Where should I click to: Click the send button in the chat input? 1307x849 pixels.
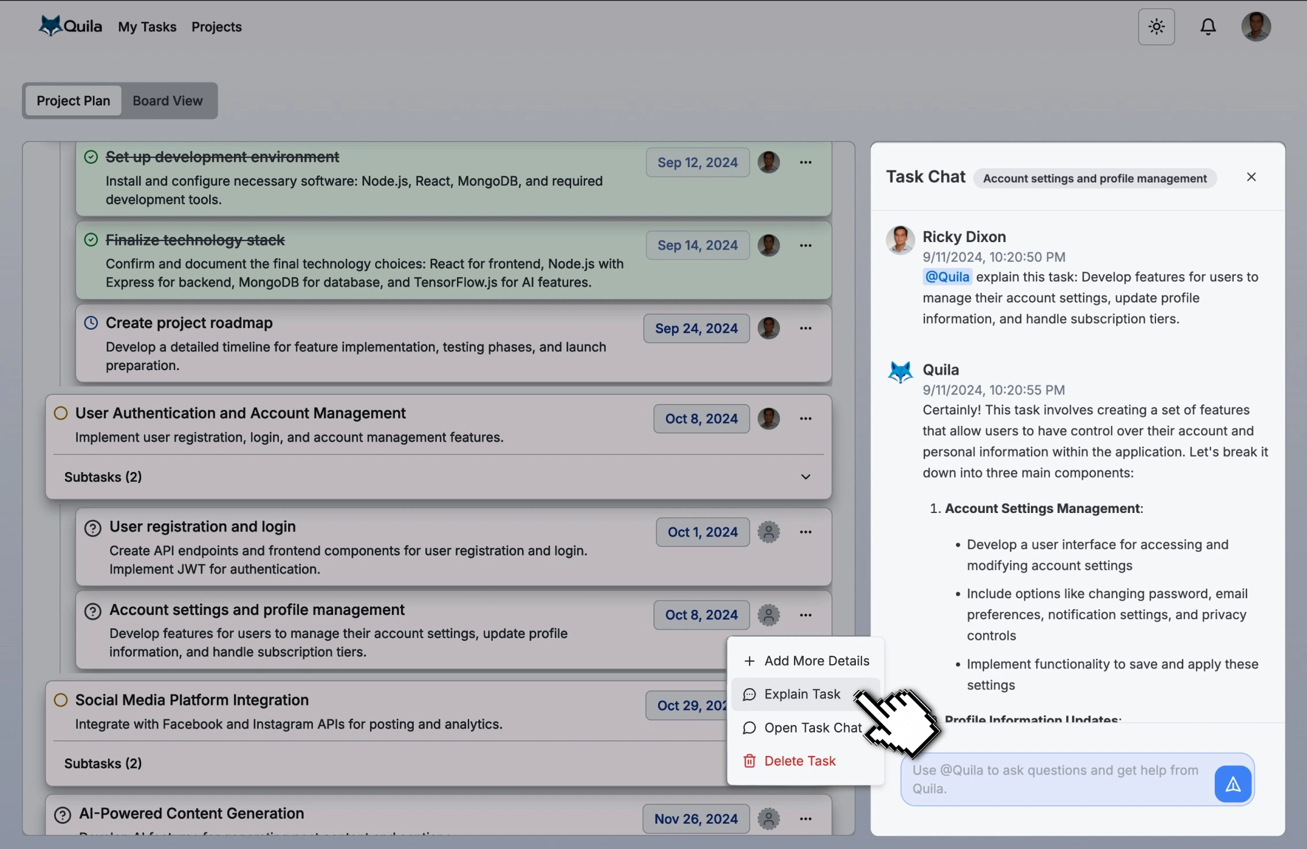1233,783
